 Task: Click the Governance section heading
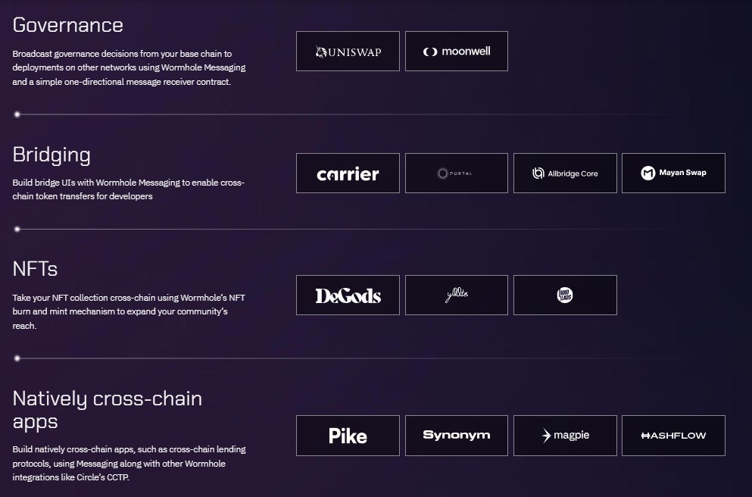[68, 25]
